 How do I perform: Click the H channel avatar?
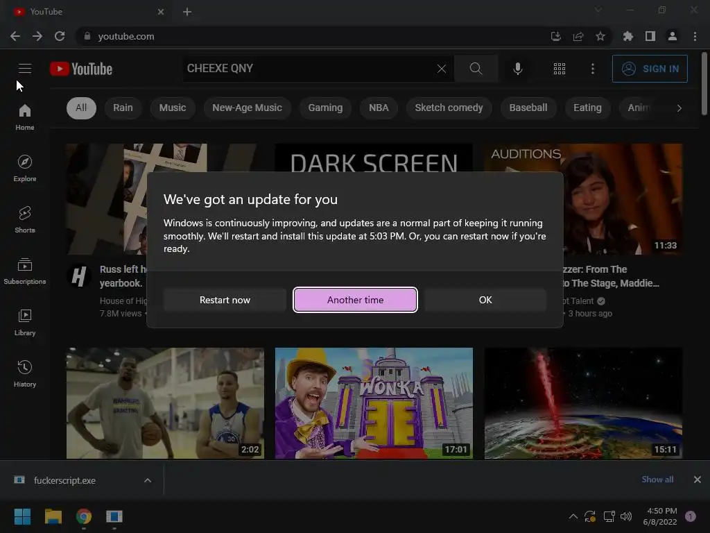click(x=79, y=276)
